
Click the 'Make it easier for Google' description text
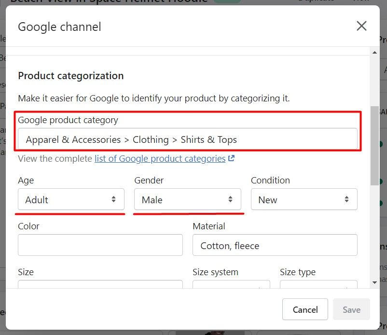(x=154, y=98)
